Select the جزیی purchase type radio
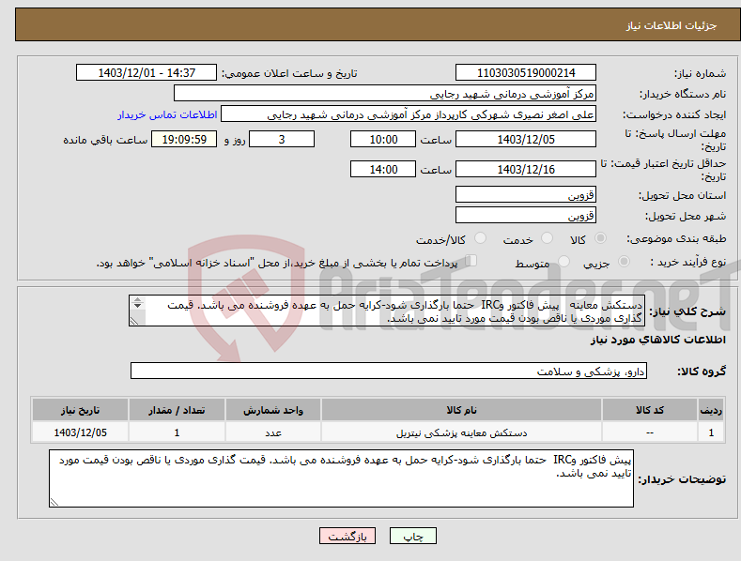The height and width of the screenshot is (561, 741). pyautogui.click(x=624, y=262)
